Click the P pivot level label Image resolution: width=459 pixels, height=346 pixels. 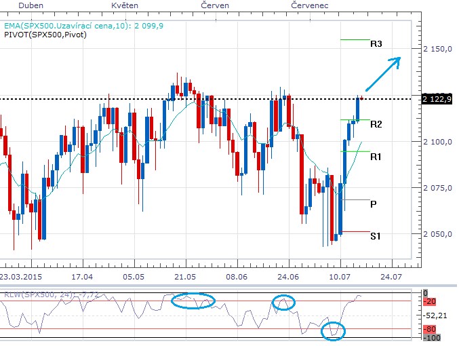coord(373,204)
